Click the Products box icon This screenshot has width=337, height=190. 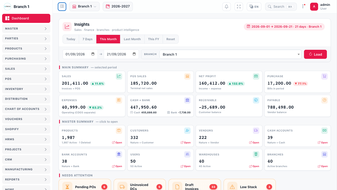(119, 131)
